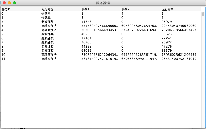The width and height of the screenshot is (206, 129).
Task: Select parameter value 41843
Action: pyautogui.click(x=86, y=22)
